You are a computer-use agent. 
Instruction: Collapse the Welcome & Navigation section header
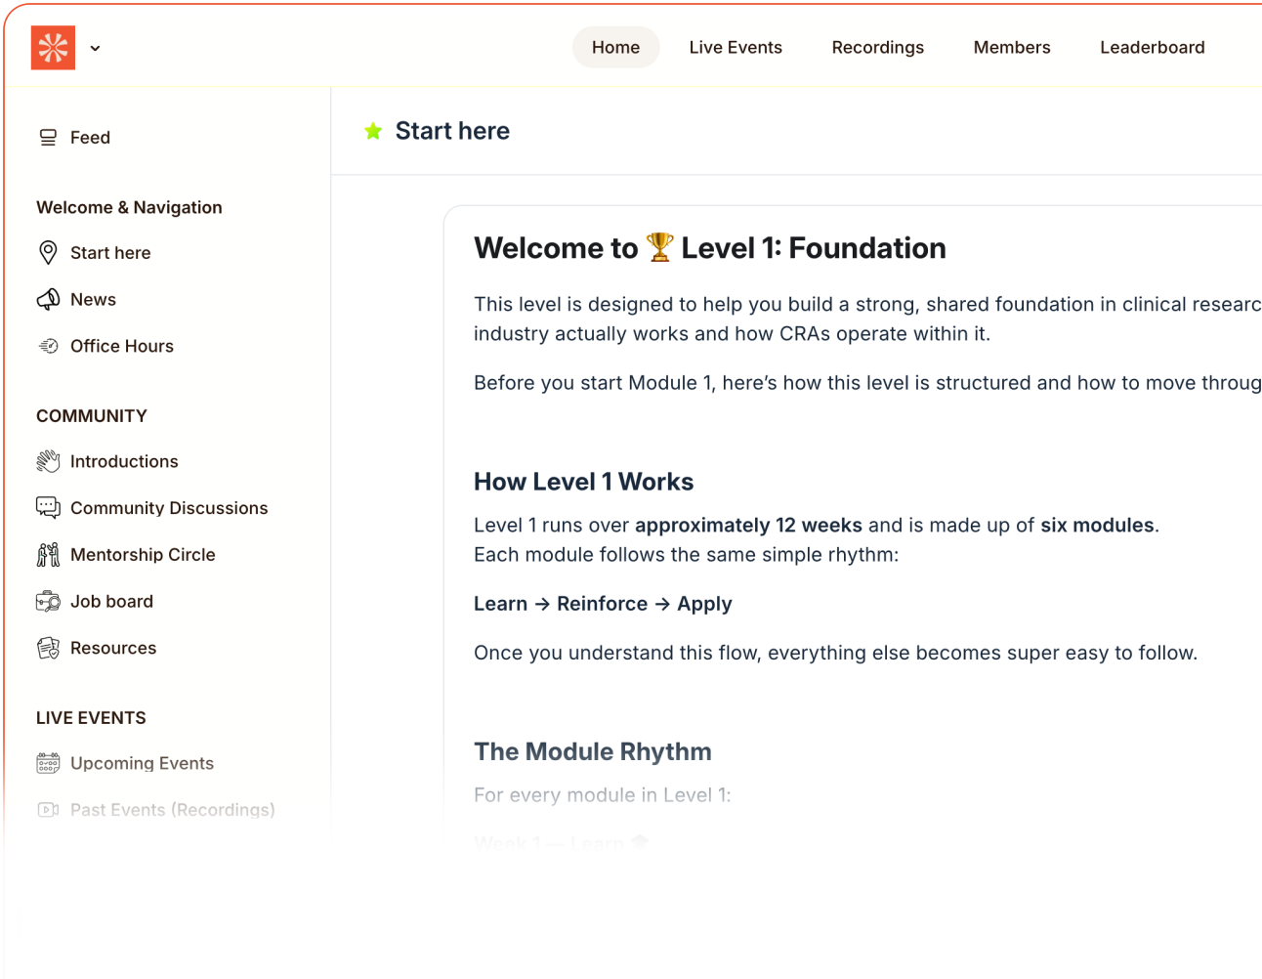129,207
